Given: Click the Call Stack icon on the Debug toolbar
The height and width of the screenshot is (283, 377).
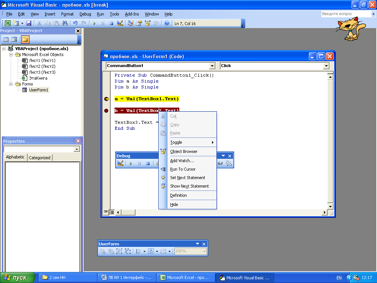Looking at the screenshot, I should point(229,163).
